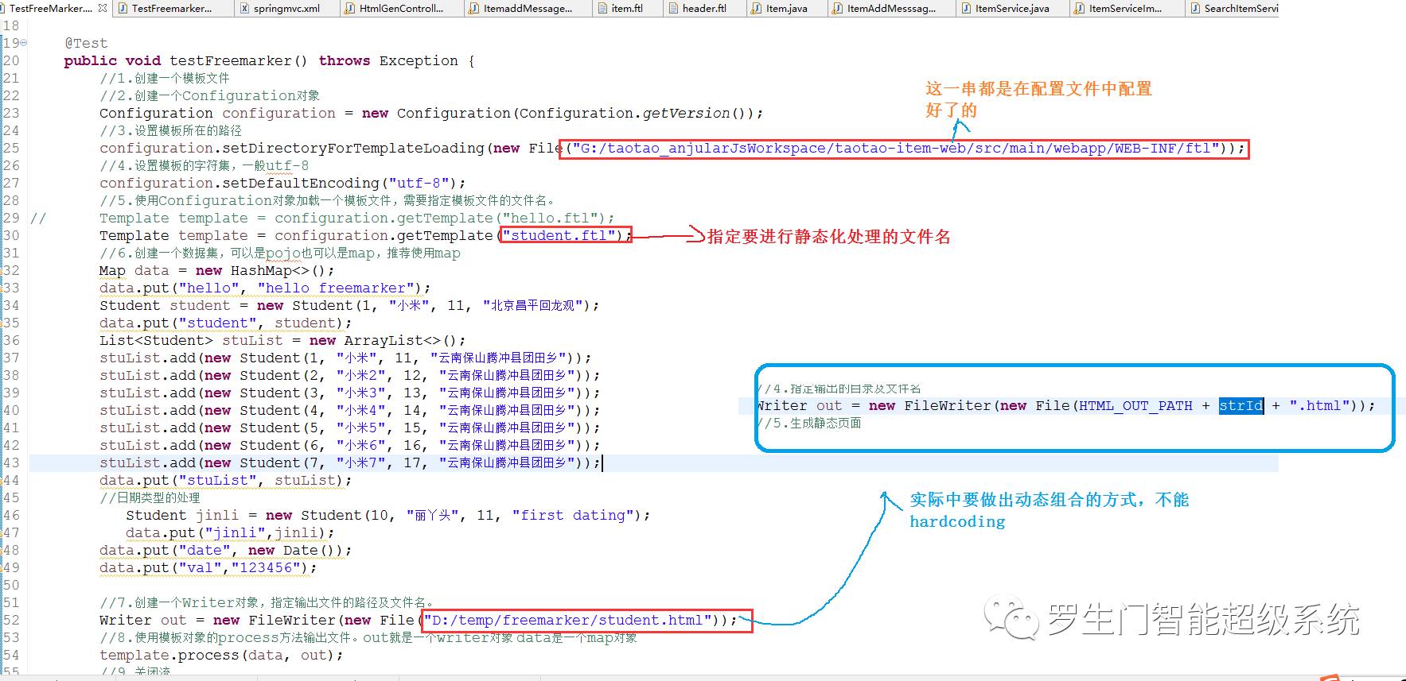Image resolution: width=1406 pixels, height=681 pixels.
Task: Click the Java icon on inactive TestFreemarker... tab
Action: (x=123, y=9)
